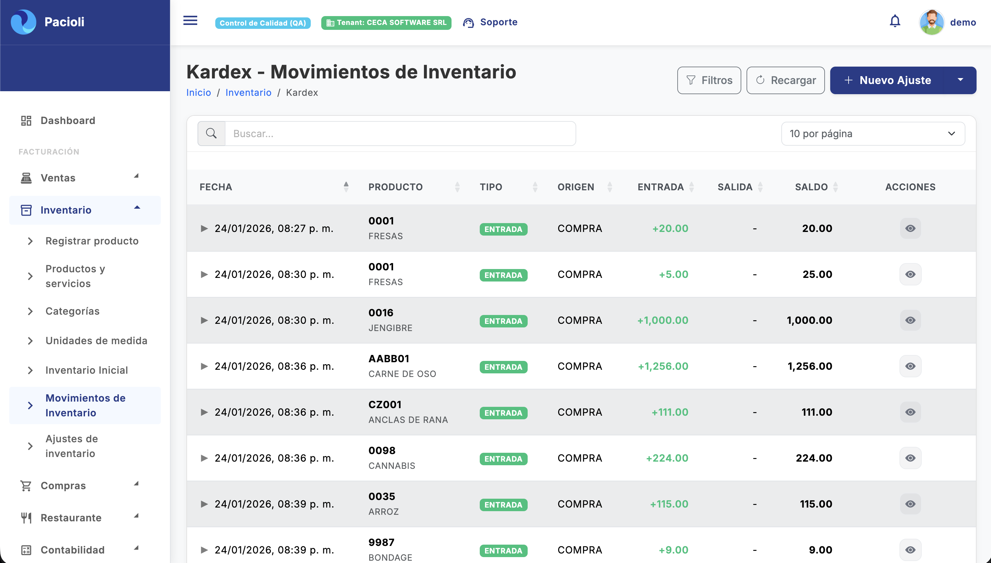
Task: Click the Filtros button
Action: (709, 80)
